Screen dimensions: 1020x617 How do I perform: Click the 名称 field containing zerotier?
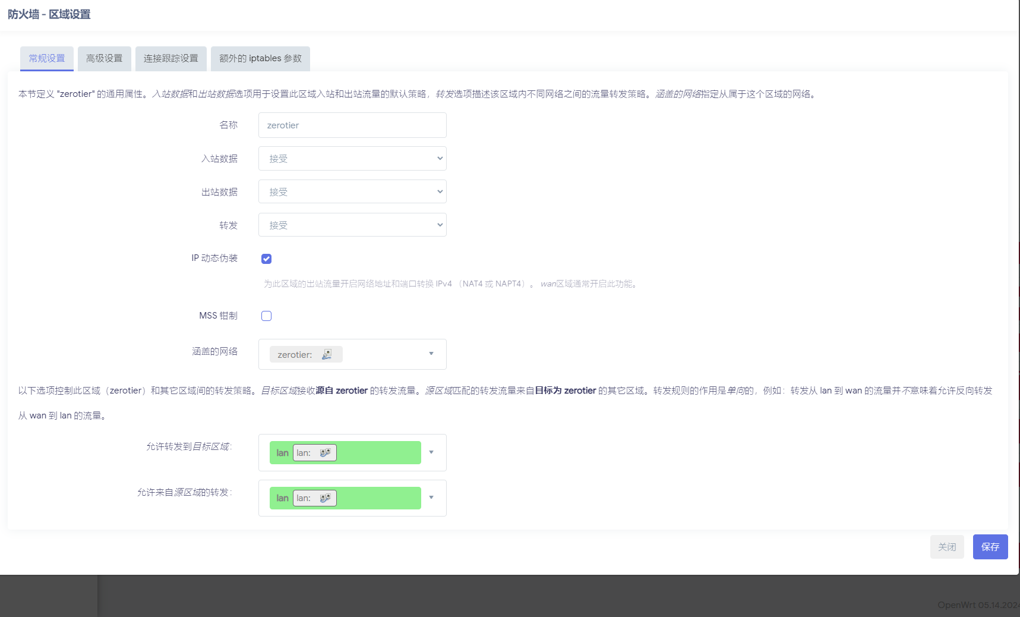pyautogui.click(x=352, y=125)
